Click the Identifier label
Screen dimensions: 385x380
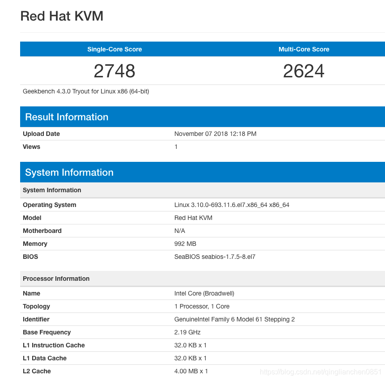pyautogui.click(x=36, y=319)
